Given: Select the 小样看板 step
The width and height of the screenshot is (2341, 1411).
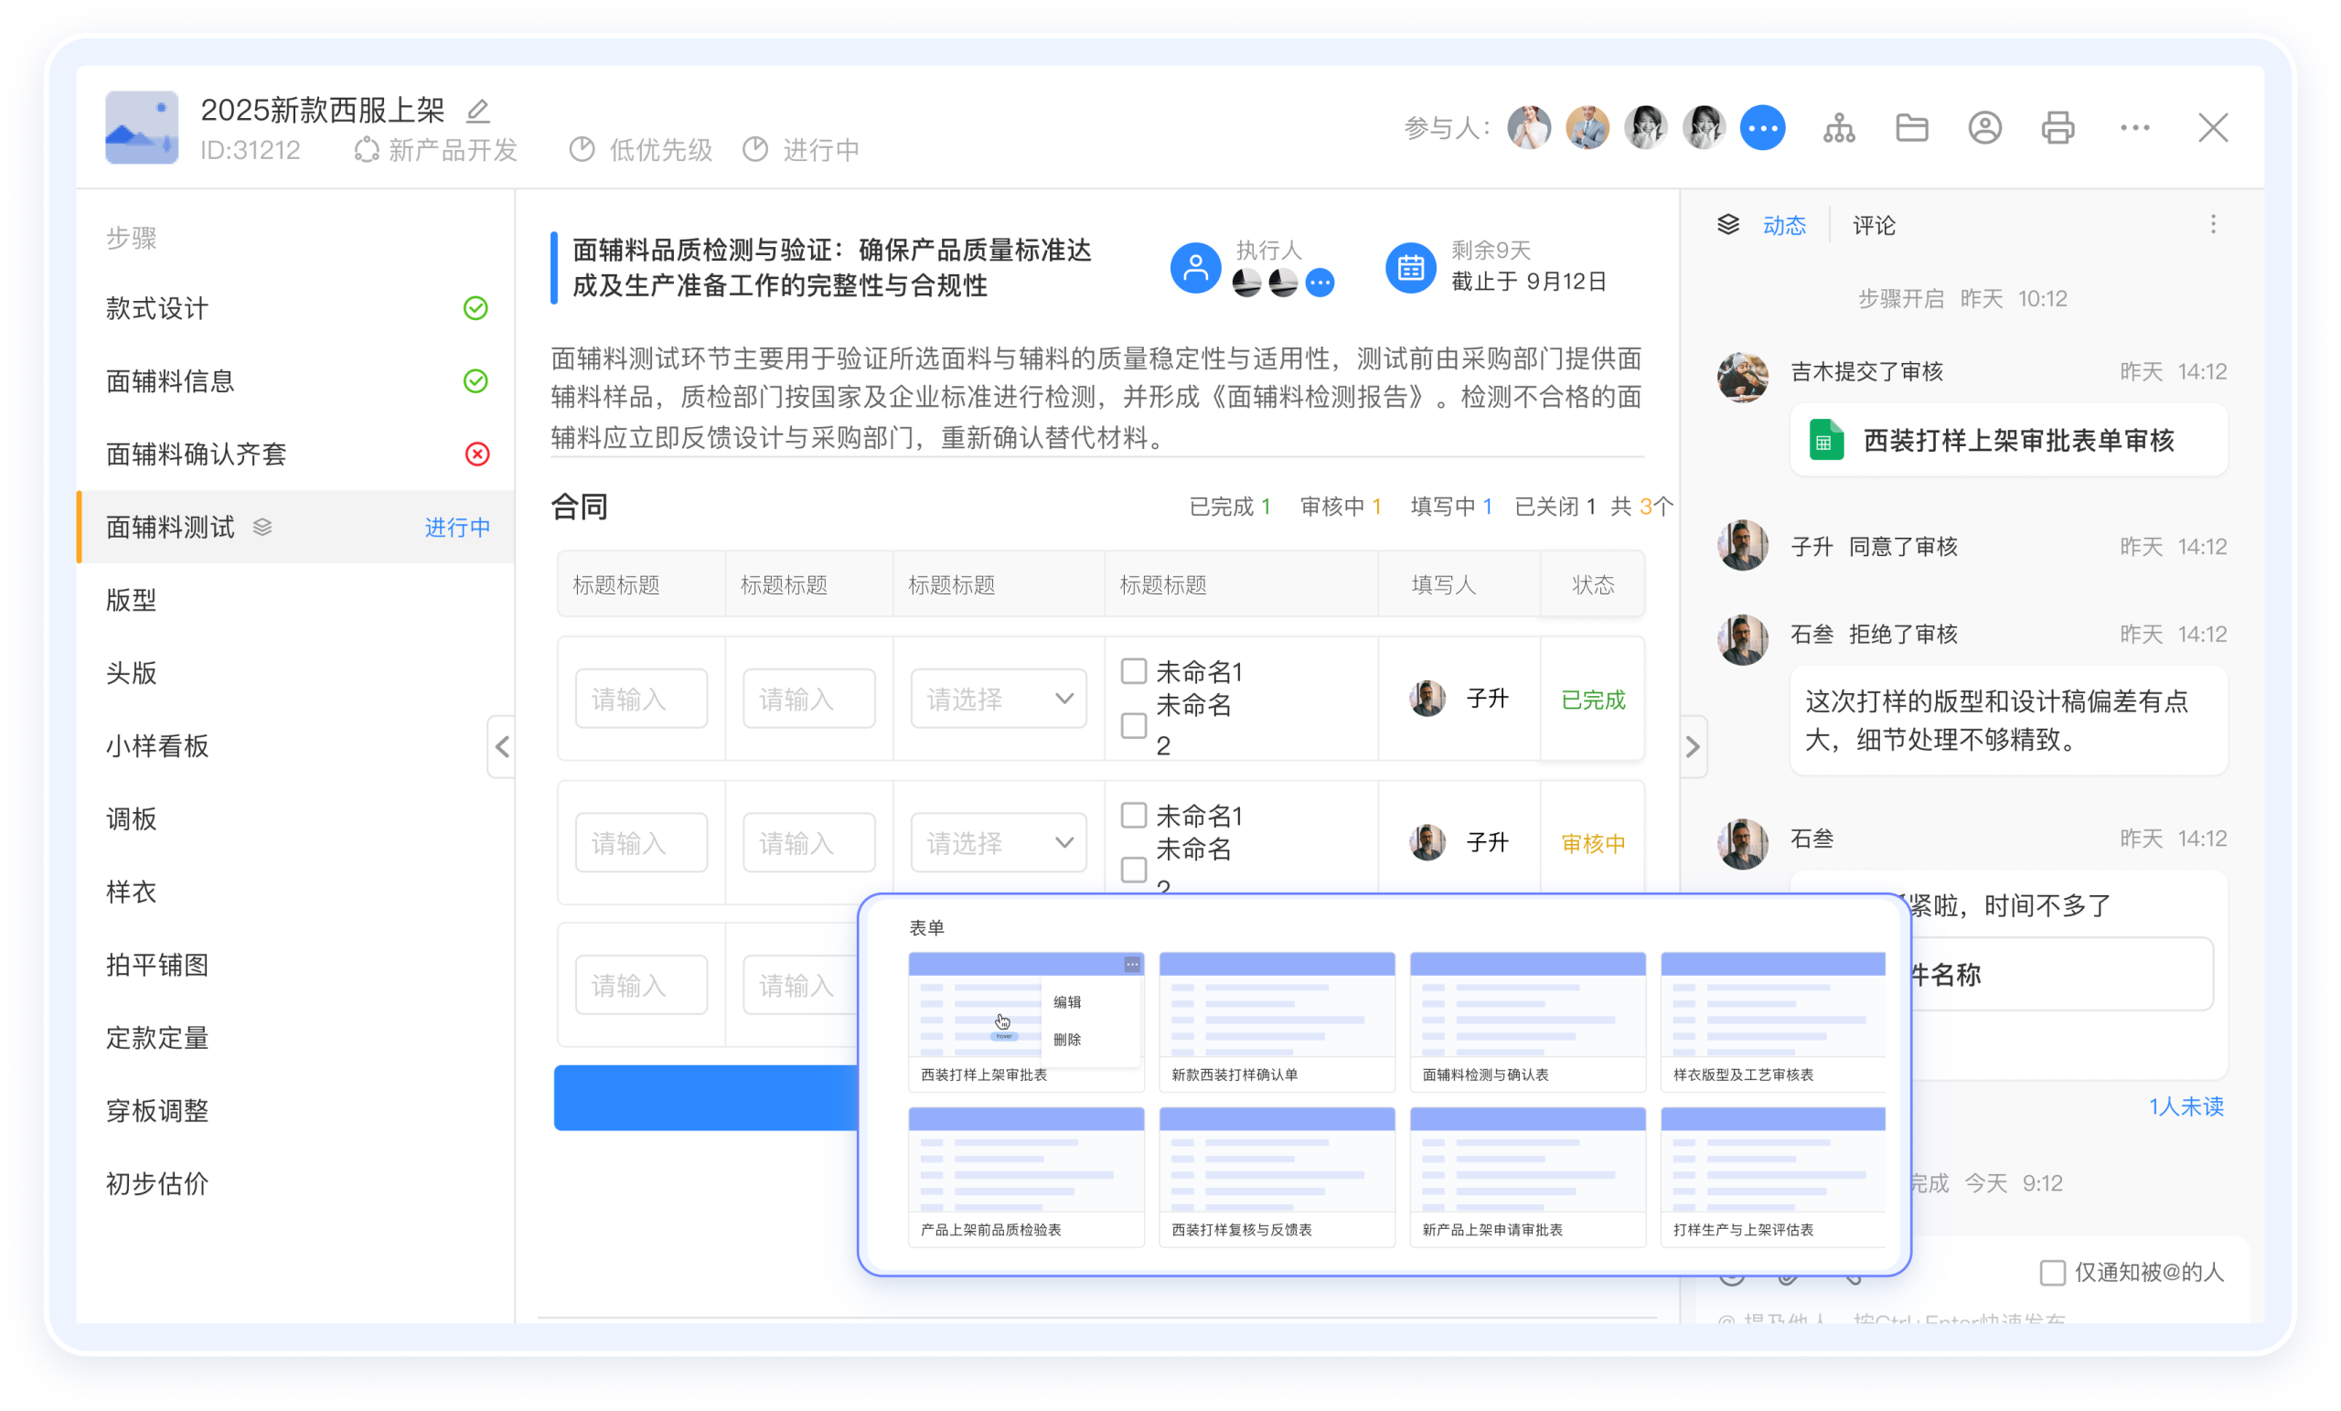Looking at the screenshot, I should (x=295, y=746).
